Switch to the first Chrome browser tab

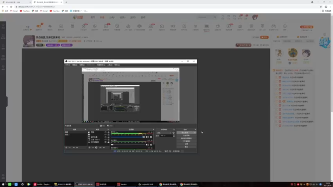coord(16,2)
